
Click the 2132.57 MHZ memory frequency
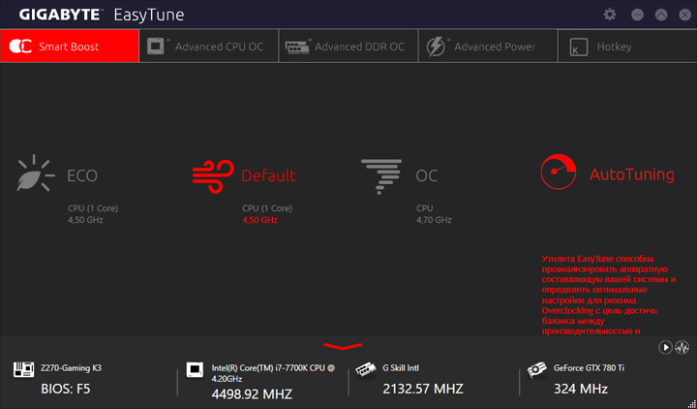pos(423,389)
